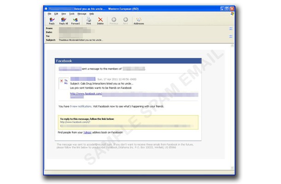Go to the Previous message

(114, 21)
